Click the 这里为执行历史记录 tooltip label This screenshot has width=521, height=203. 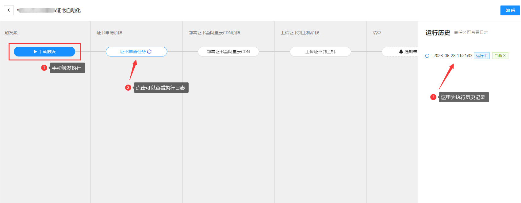coord(463,97)
